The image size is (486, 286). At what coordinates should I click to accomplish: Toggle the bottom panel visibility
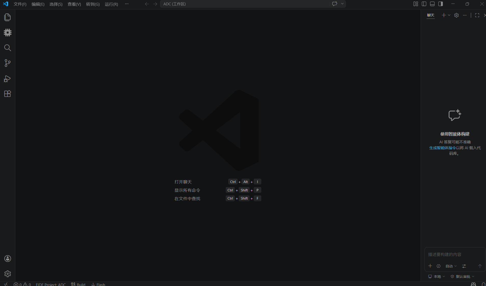pos(432,4)
